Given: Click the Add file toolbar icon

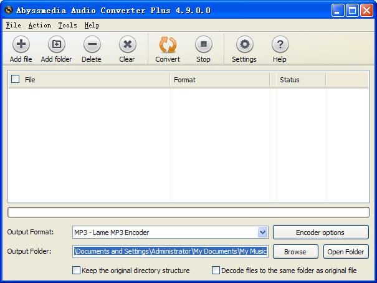Looking at the screenshot, I should click(21, 44).
